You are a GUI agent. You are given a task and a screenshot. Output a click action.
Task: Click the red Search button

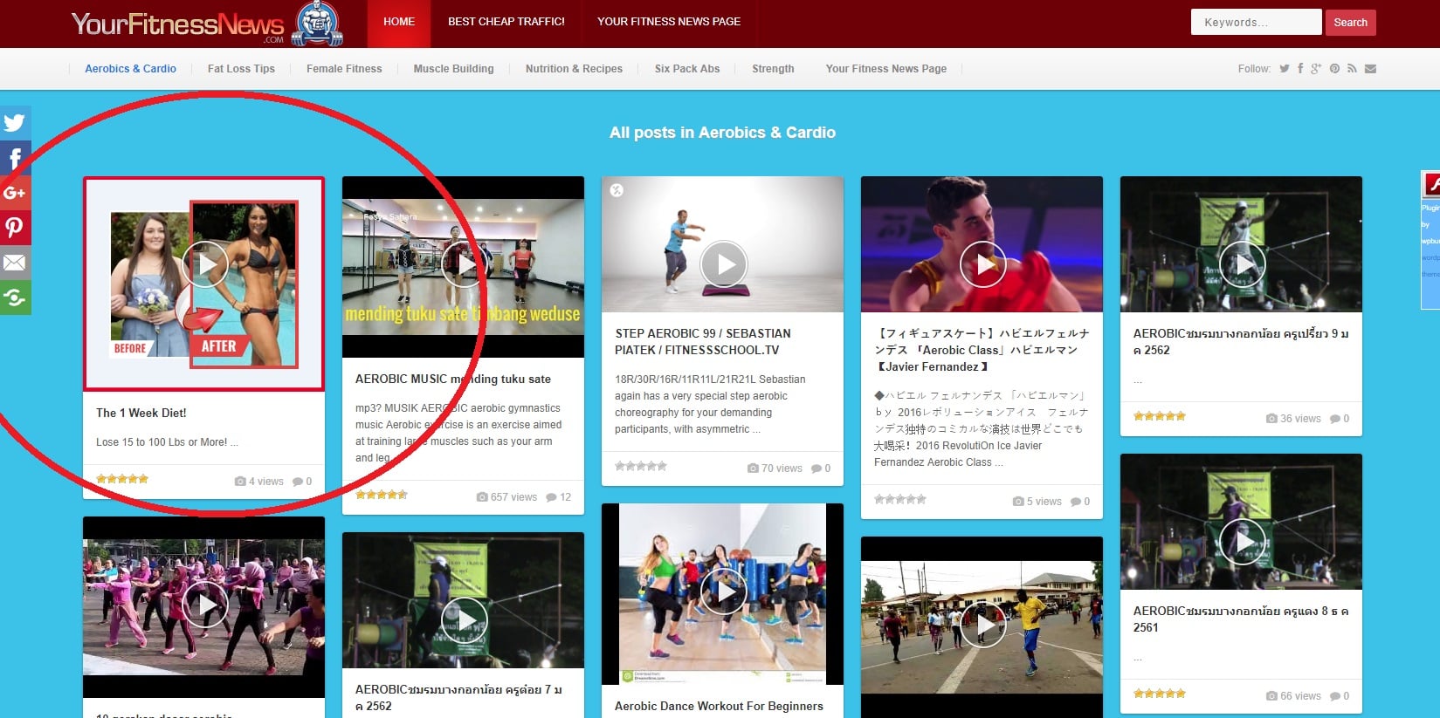(x=1350, y=23)
